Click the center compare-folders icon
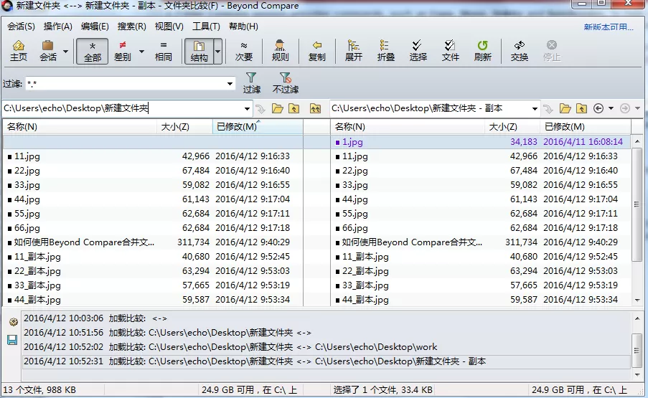 (315, 108)
